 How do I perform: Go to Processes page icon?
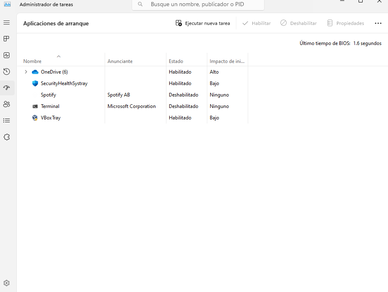(7, 39)
